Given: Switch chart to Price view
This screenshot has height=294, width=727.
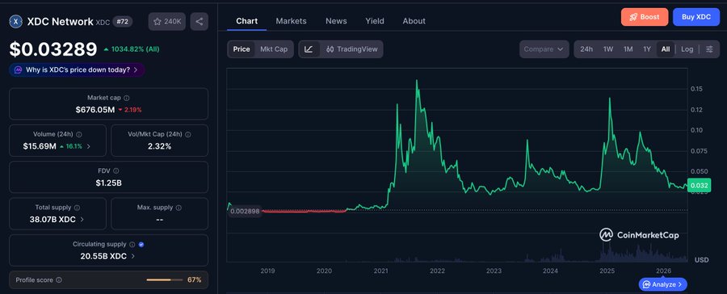Looking at the screenshot, I should 242,49.
